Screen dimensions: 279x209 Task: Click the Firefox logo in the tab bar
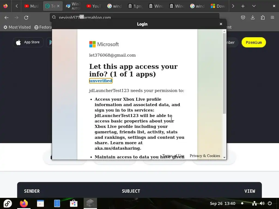coord(5,6)
